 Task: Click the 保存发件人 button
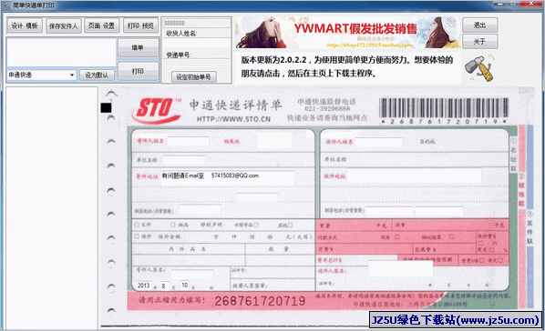[x=64, y=26]
